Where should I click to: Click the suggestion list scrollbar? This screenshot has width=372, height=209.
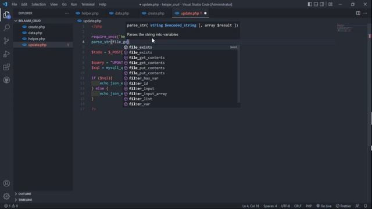click(239, 74)
